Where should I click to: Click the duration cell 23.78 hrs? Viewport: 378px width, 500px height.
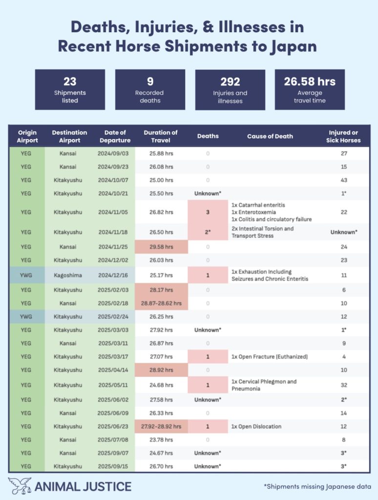pos(161,440)
